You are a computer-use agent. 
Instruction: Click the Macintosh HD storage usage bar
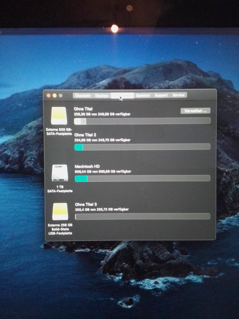tap(142, 179)
